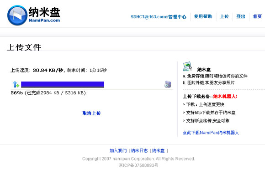
Task: Click the 30.84 KB/秒 upload speed text
Action: [48, 70]
